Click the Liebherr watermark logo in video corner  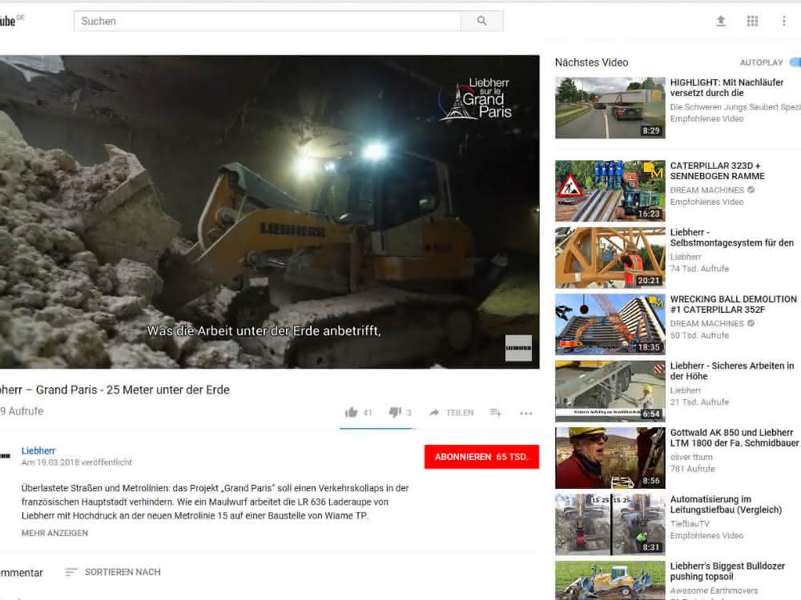pos(518,348)
